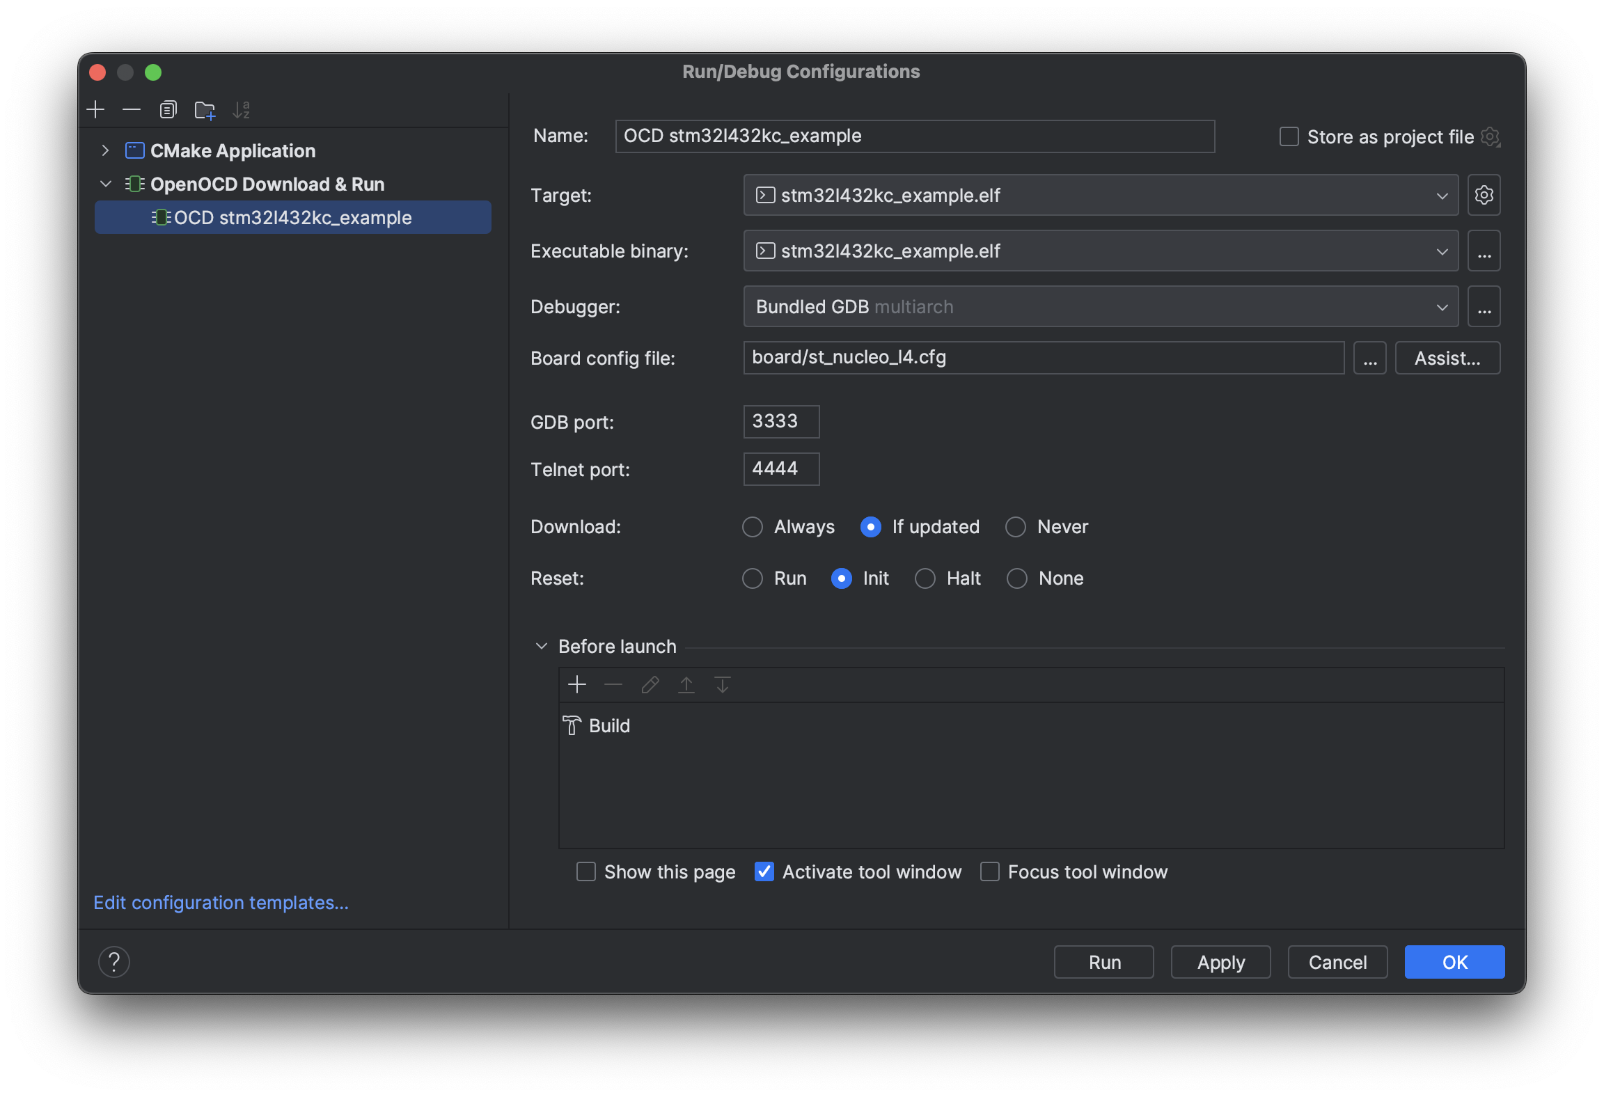Open Edit configuration templates link
The width and height of the screenshot is (1604, 1097).
221,902
